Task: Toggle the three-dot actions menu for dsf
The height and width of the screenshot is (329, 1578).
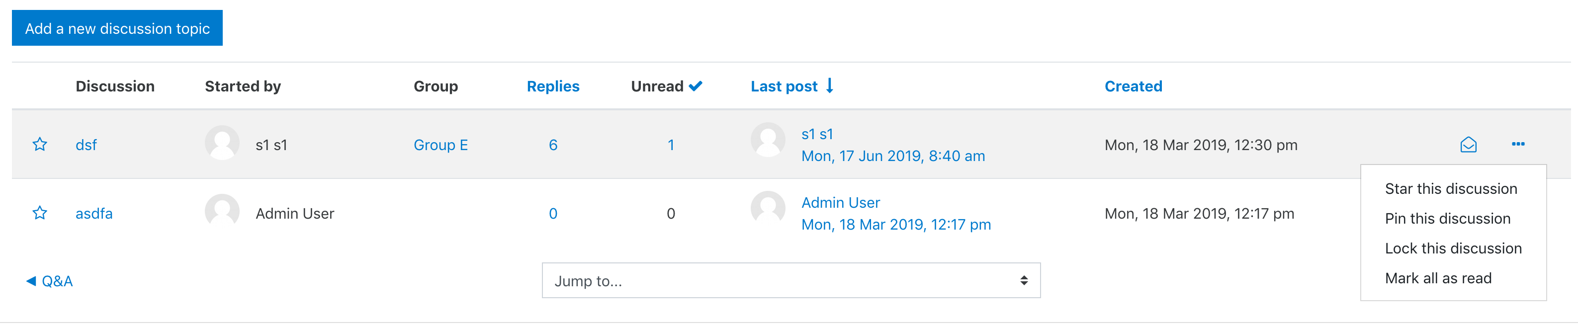Action: coord(1518,144)
